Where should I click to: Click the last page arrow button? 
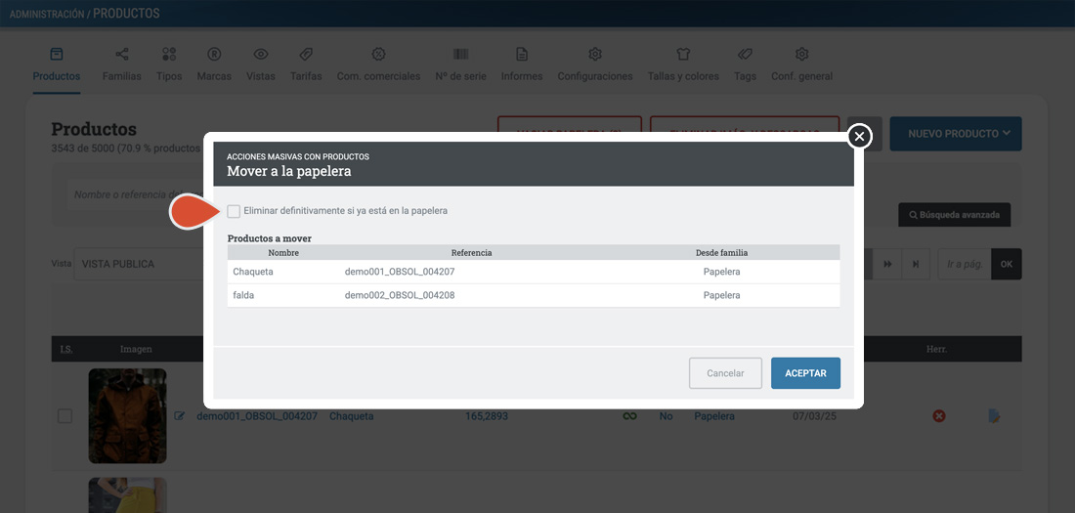click(x=916, y=264)
